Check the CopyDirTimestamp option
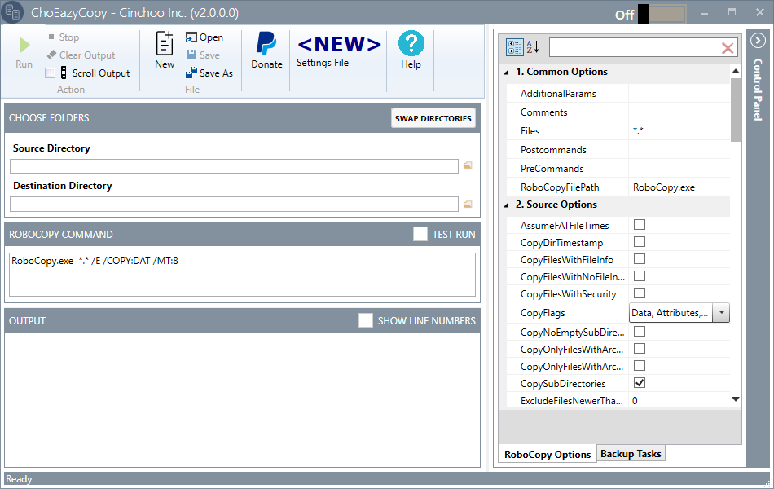The image size is (774, 489). (640, 242)
